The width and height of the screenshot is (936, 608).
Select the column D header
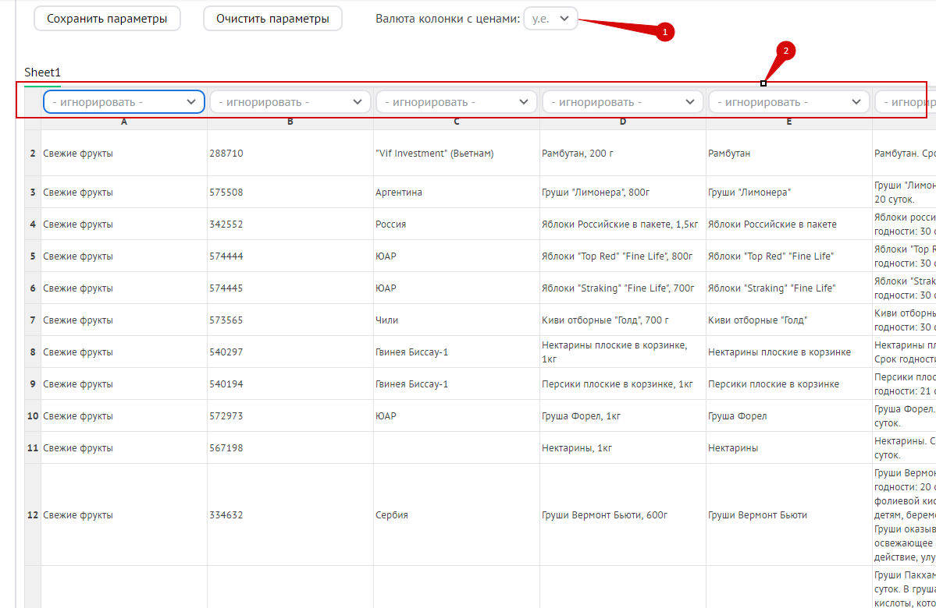623,122
